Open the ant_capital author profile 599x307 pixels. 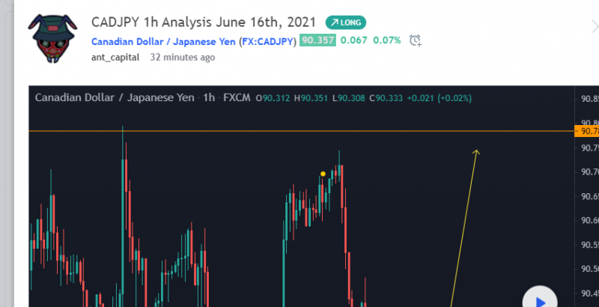115,57
